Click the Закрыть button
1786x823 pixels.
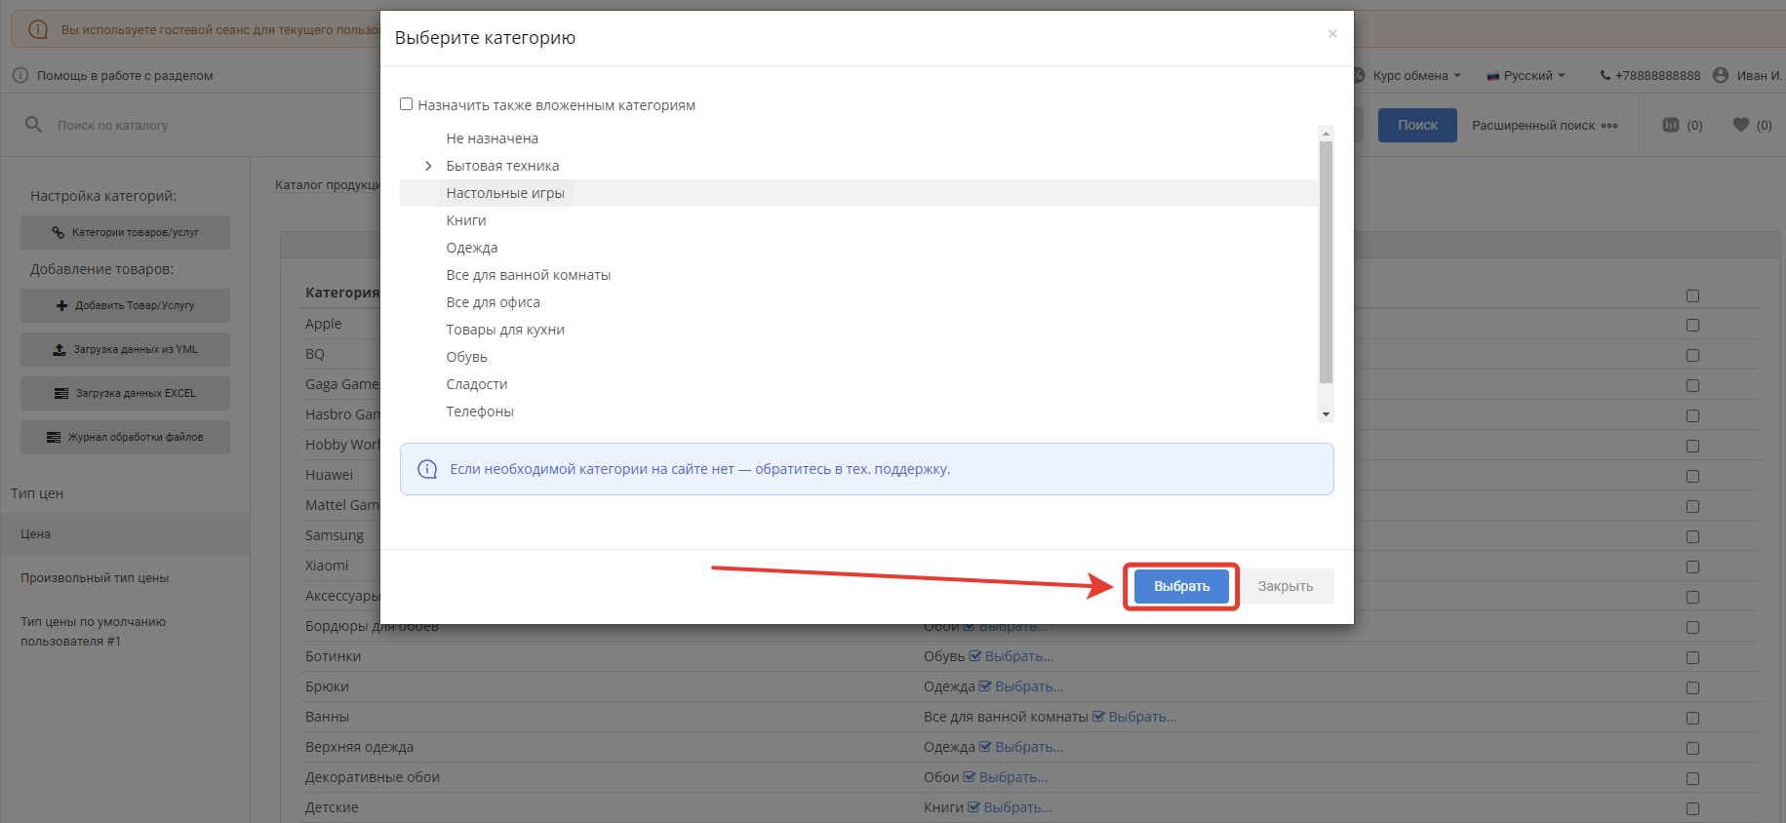point(1285,586)
